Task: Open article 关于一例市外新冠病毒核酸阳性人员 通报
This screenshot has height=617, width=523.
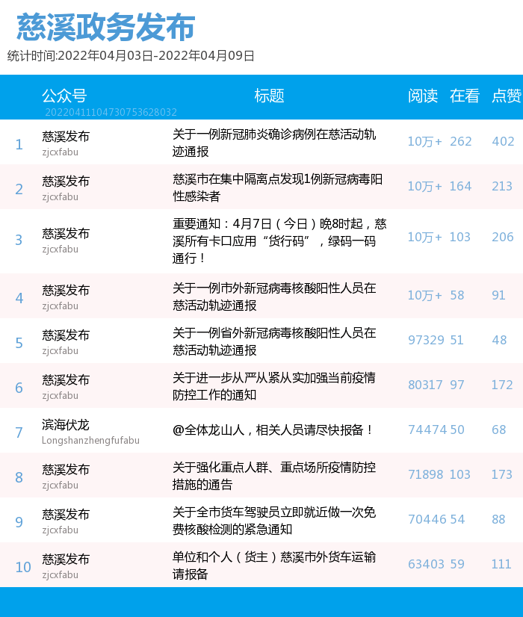Action: pos(274,297)
